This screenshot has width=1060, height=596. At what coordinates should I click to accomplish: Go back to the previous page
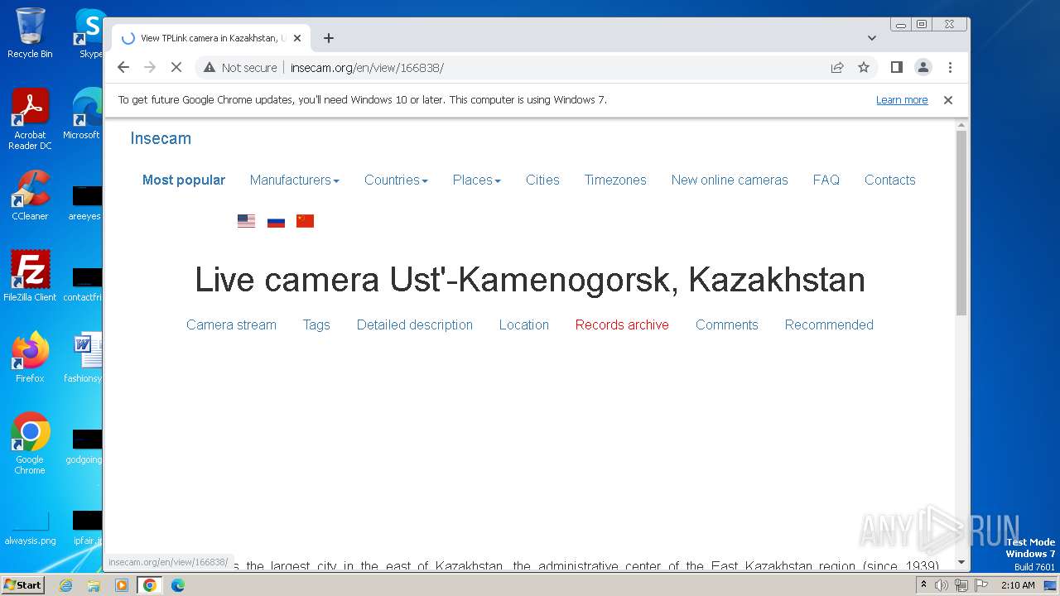123,67
